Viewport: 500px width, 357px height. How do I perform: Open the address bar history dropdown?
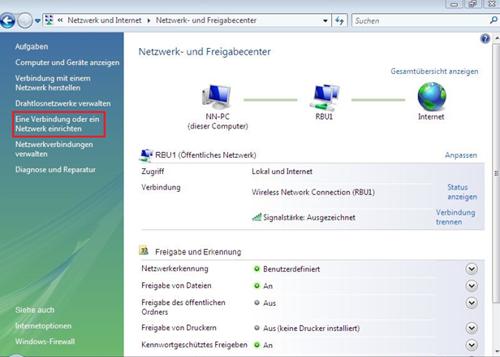click(x=325, y=19)
